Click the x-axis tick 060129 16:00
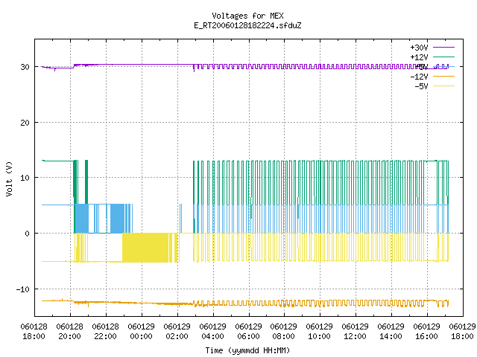This screenshot has height=357, width=477. pos(426,332)
